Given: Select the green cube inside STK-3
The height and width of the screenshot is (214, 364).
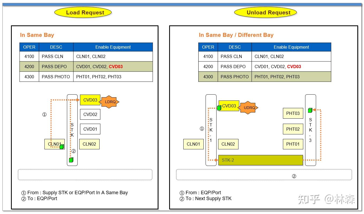Looking at the screenshot, I should [310, 110].
